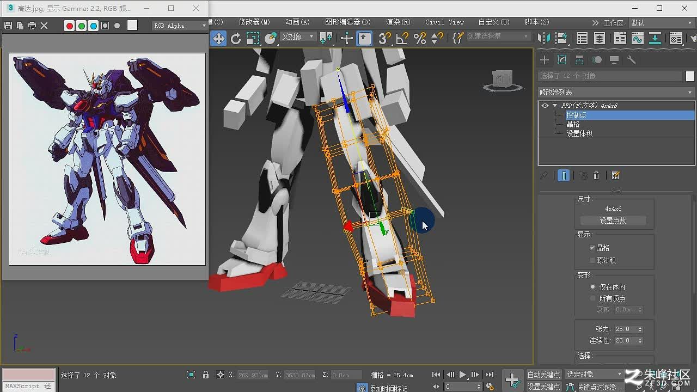The height and width of the screenshot is (392, 697).
Task: Collapse the FFD(长方体) 4x4x6 modifier tree
Action: coord(555,106)
